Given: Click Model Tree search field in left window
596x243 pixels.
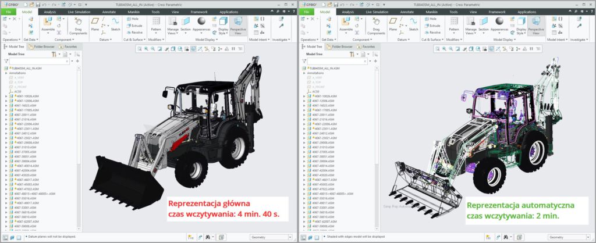Looking at the screenshot, I should [x=40, y=60].
